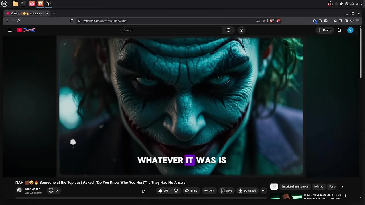Viewport: 365px width, 205px height.
Task: Open the Brave Wallet icon
Action: (x=346, y=21)
